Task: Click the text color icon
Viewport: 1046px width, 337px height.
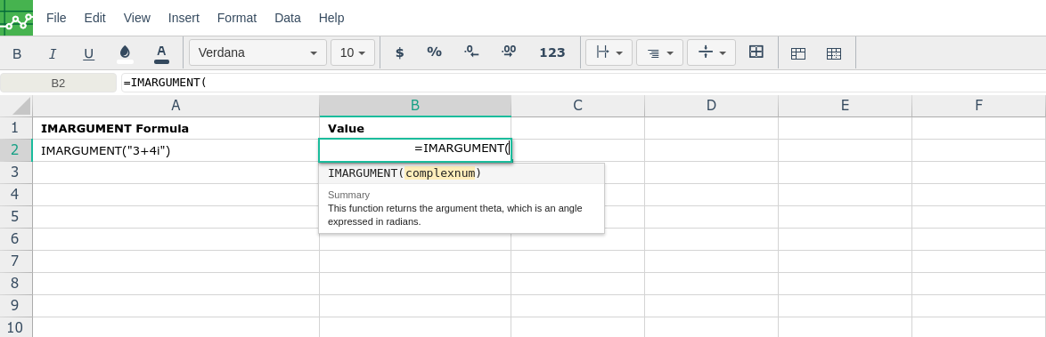Action: tap(161, 53)
